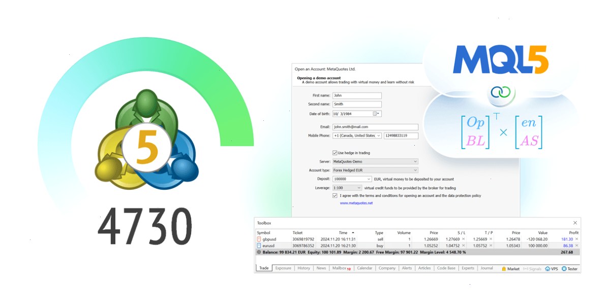Open the www.metaquotes.net link
The height and width of the screenshot is (308, 610).
[356, 203]
